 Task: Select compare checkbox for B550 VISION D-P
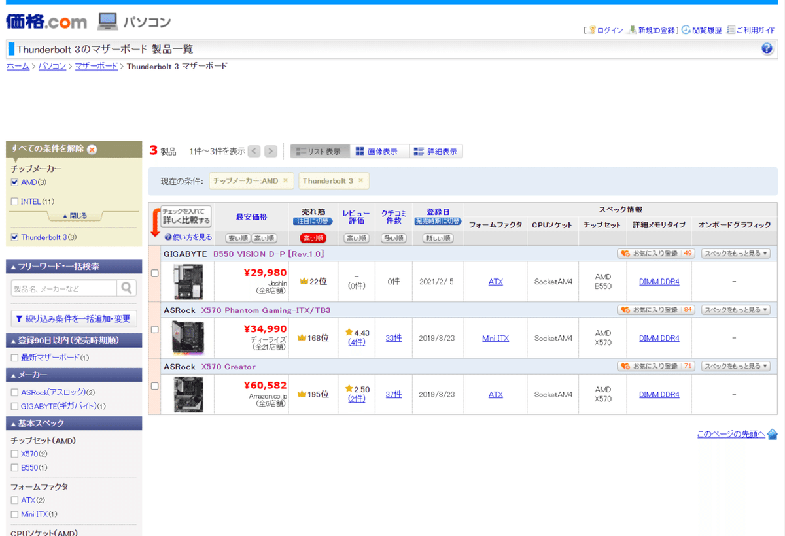(x=155, y=273)
